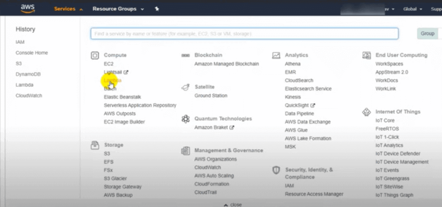Open AWS Glue service
The image size is (442, 207).
(296, 130)
